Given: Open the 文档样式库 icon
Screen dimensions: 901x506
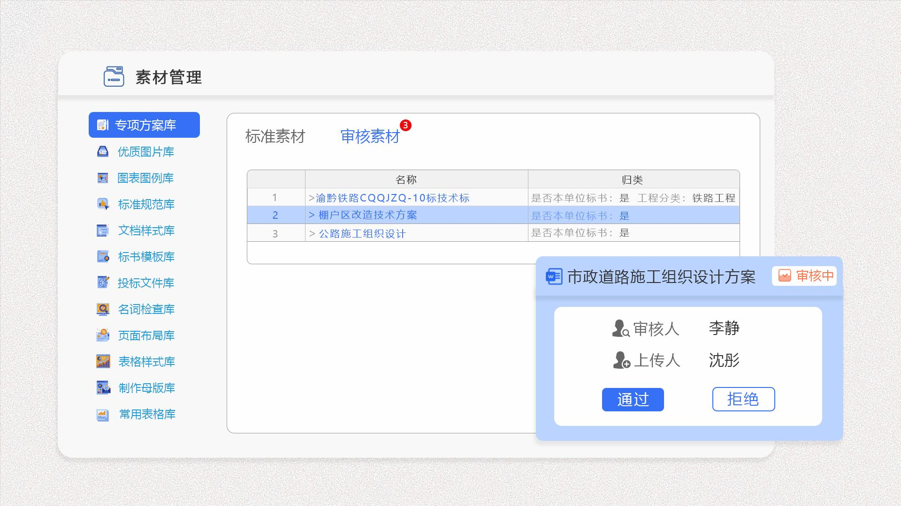Looking at the screenshot, I should pyautogui.click(x=102, y=231).
